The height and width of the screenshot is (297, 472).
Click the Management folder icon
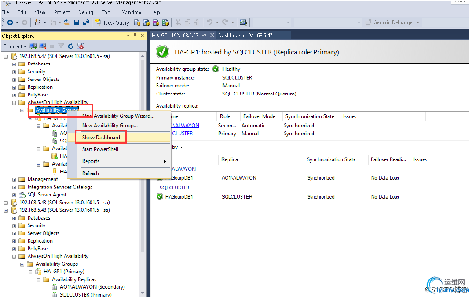coord(22,179)
